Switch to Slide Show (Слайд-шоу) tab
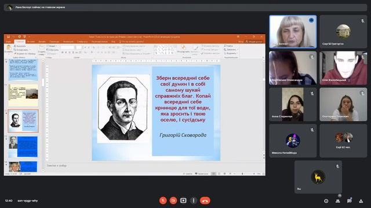The image size is (371, 208). (82, 42)
